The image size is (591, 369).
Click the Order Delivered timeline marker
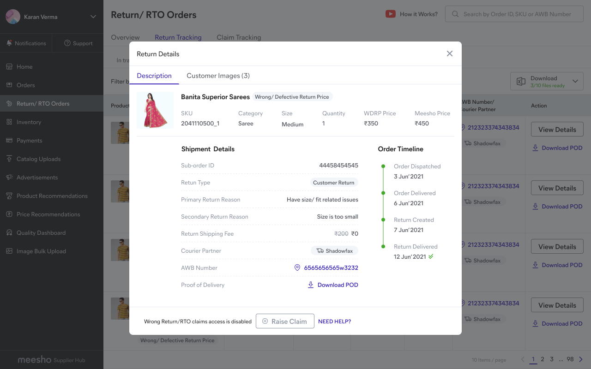(383, 193)
